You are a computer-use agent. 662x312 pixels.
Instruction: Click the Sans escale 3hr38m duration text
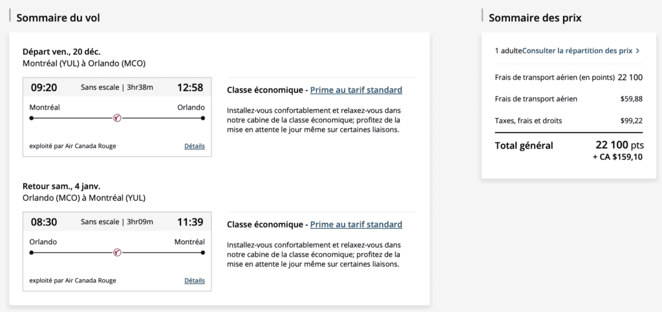point(117,88)
